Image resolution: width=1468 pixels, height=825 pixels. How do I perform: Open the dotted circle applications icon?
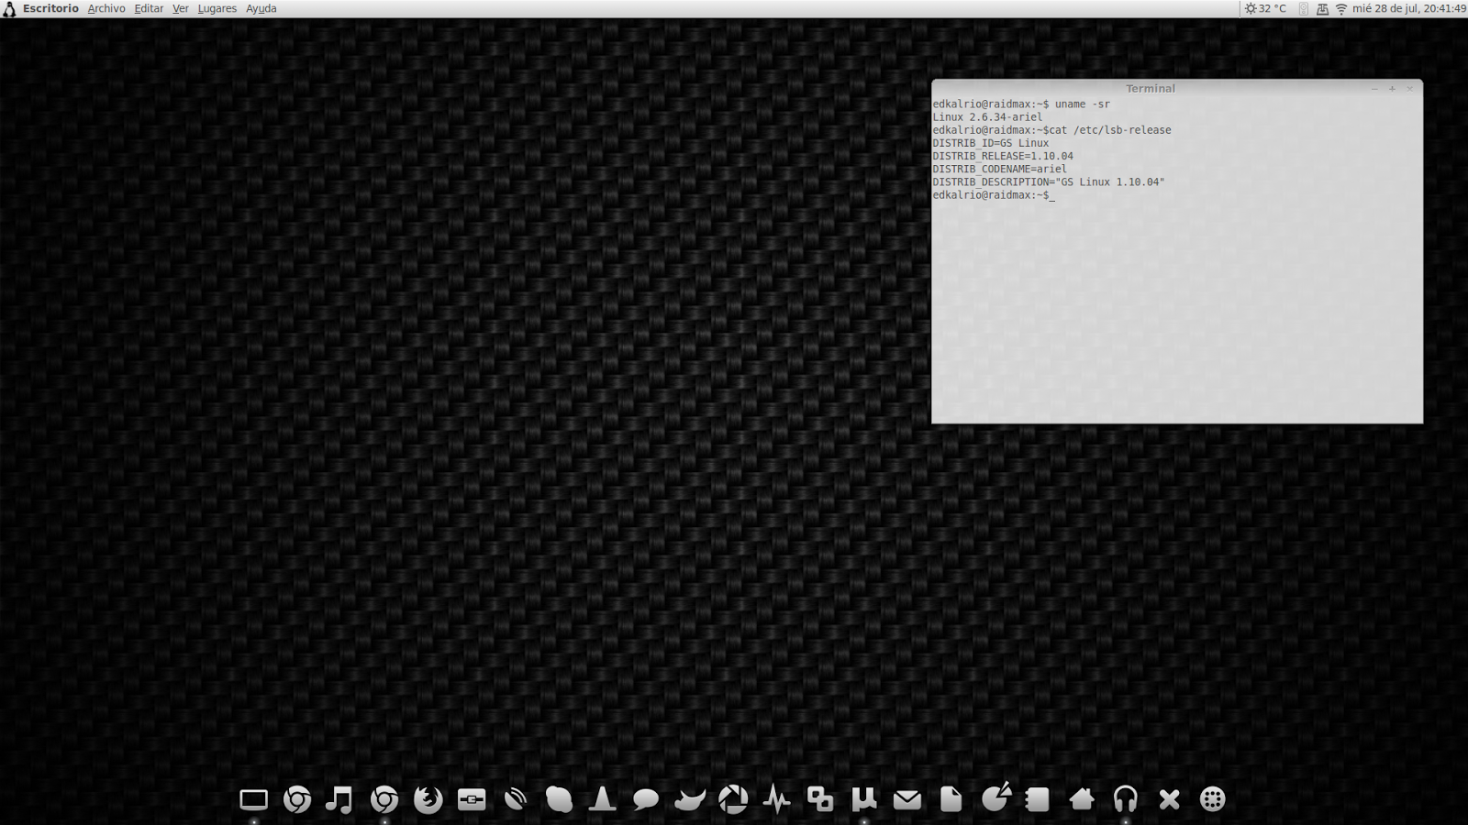click(1213, 799)
